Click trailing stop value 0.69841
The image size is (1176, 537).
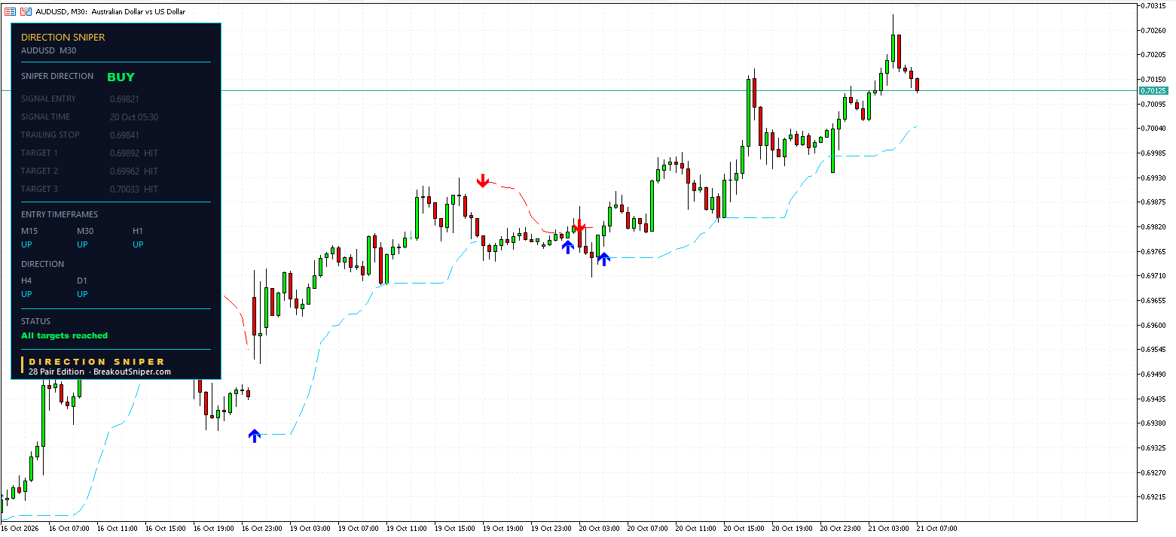124,135
